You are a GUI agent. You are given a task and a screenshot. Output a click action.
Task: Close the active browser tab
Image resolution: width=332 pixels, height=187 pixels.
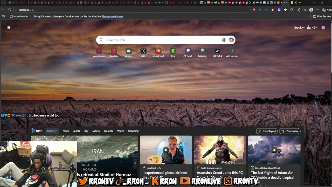[287, 3]
